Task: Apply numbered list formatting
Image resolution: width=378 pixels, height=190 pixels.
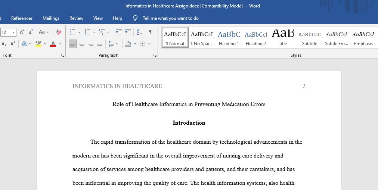Action: [x=87, y=32]
